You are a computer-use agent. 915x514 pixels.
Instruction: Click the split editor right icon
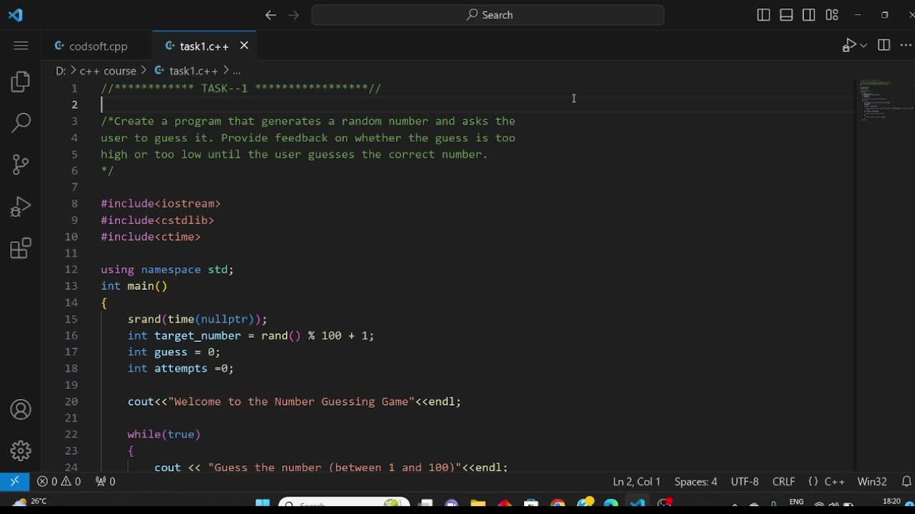[x=884, y=46]
